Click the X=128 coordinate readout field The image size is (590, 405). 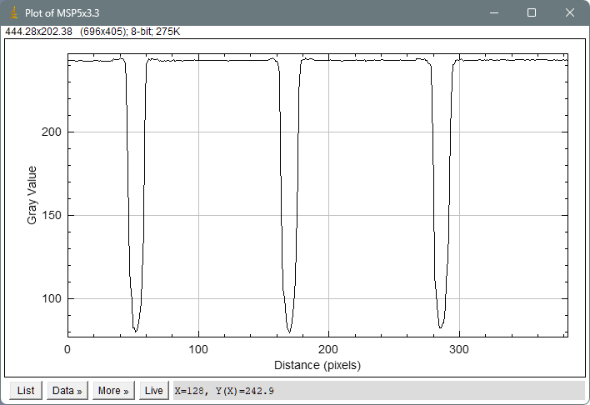click(x=225, y=390)
